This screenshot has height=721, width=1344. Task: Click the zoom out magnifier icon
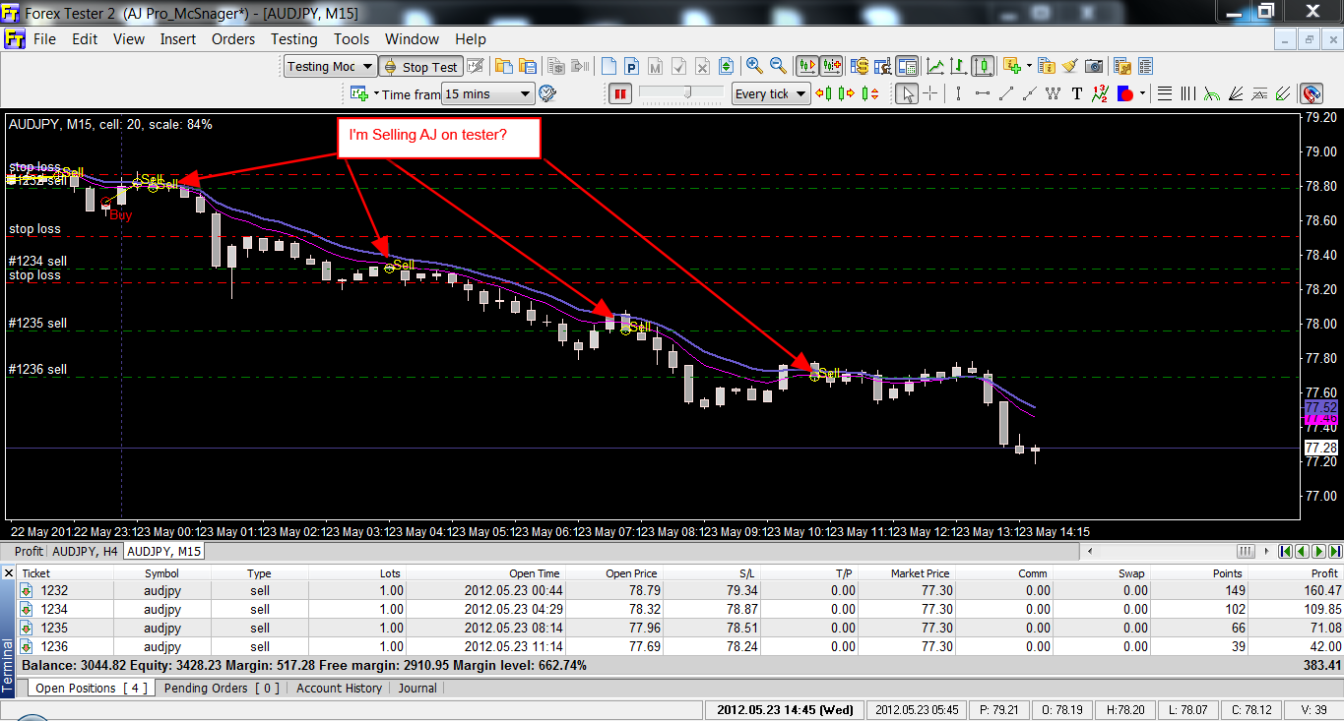pyautogui.click(x=778, y=66)
